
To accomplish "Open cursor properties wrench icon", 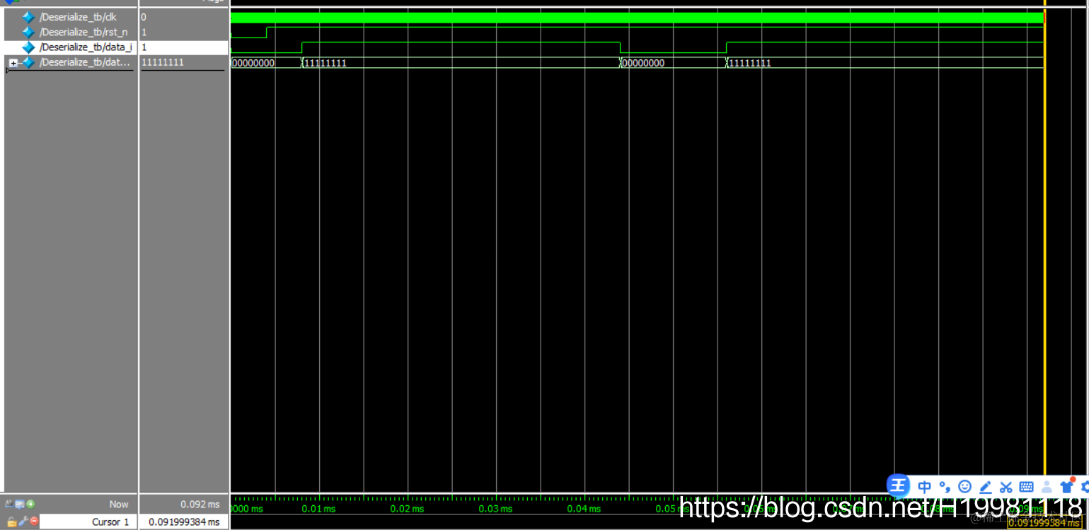I will coord(23,522).
